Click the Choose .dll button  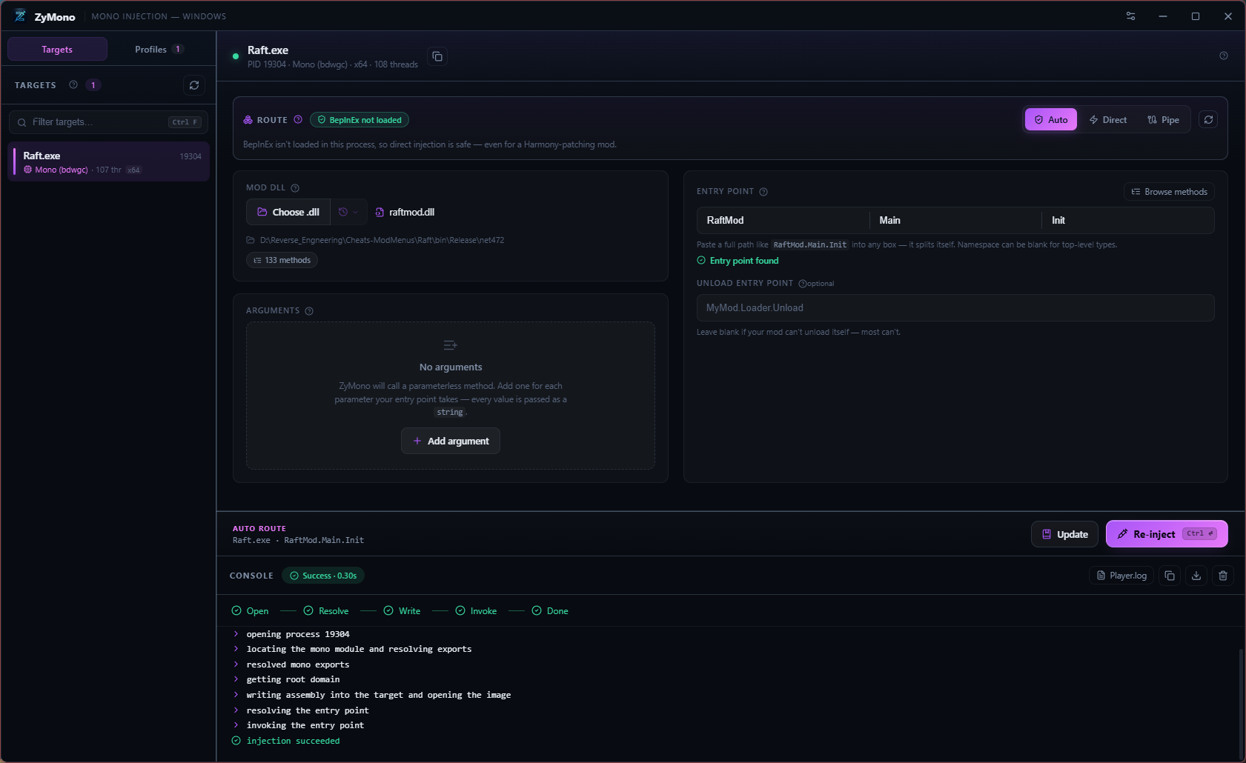(x=288, y=212)
